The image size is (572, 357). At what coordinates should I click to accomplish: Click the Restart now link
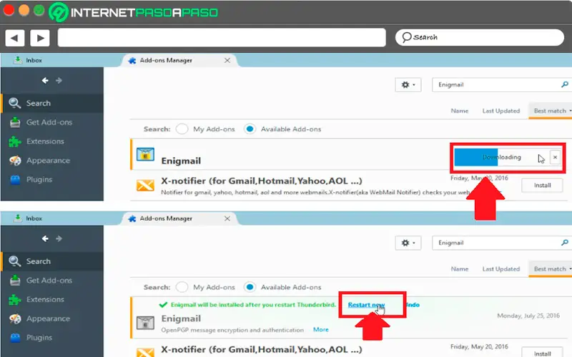366,305
